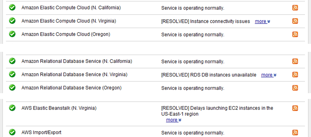Click AWS Elastic Beanstalk (N. Virginia) service name
Image resolution: width=311 pixels, height=137 pixels.
pyautogui.click(x=59, y=108)
